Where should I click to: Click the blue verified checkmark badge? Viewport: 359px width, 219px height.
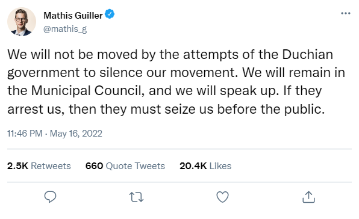tap(110, 14)
